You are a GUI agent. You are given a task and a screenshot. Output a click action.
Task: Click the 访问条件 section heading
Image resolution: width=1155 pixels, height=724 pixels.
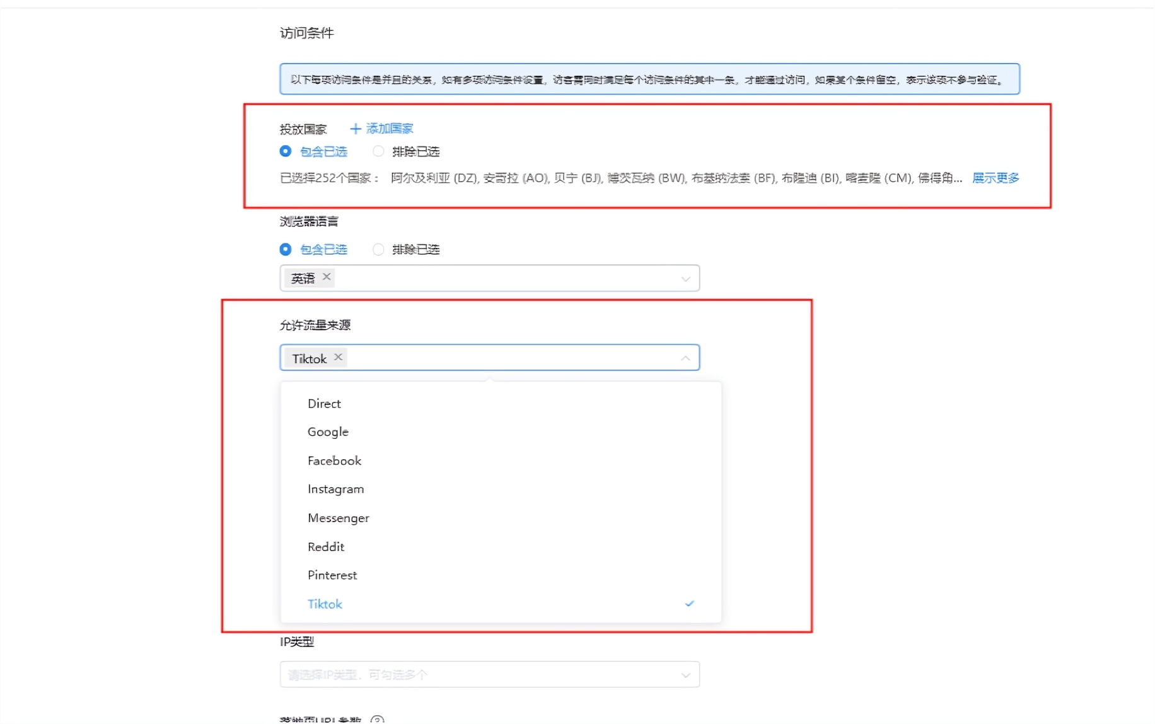pyautogui.click(x=306, y=33)
